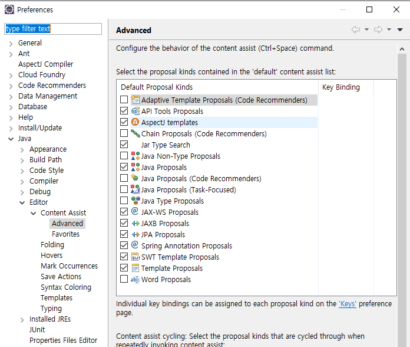Go forward with the right arrow icon
Image resolution: width=410 pixels, height=347 pixels.
point(378,30)
